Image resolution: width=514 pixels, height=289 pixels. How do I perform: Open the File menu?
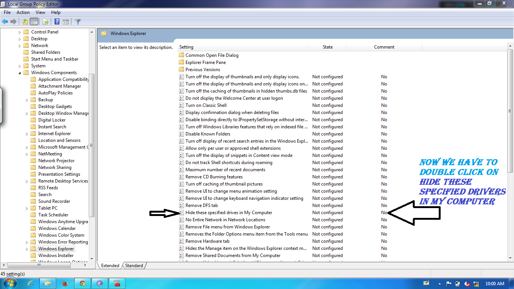click(x=7, y=12)
